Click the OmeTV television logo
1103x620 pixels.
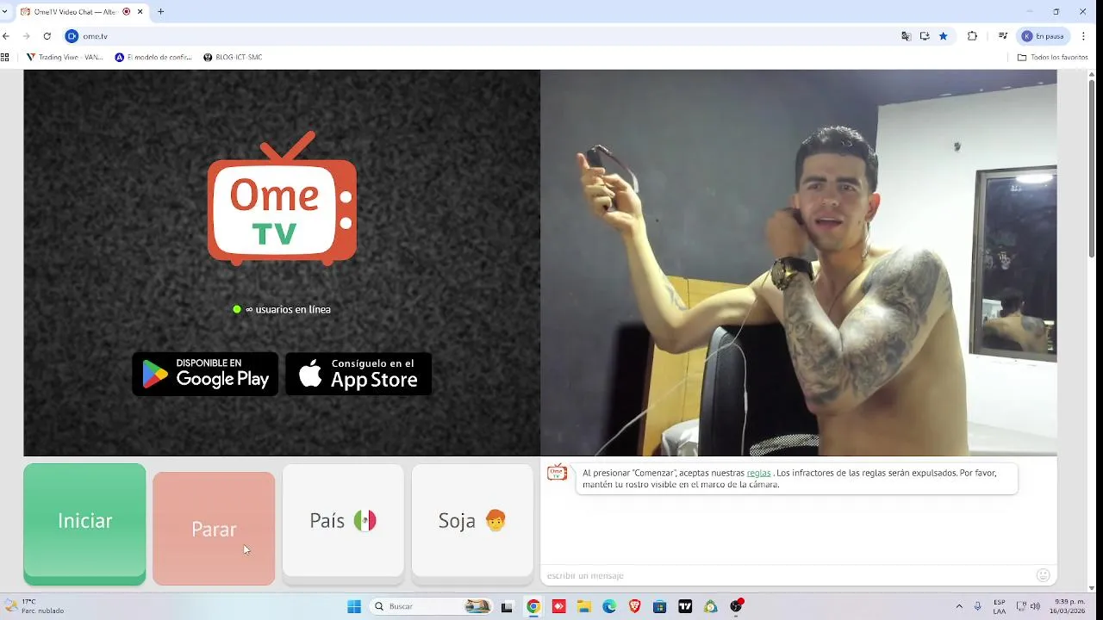point(282,199)
